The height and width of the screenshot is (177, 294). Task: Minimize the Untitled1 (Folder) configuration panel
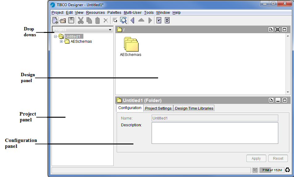tap(278, 100)
